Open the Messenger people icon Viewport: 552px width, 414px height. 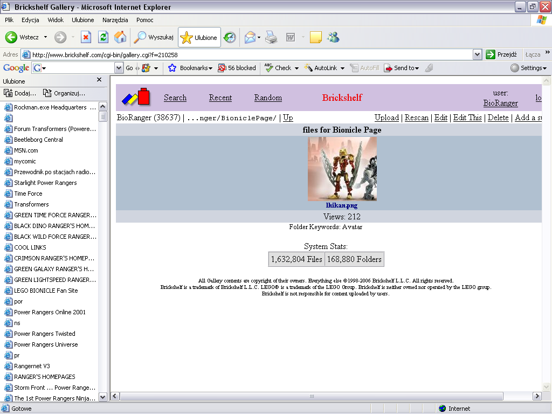point(333,37)
